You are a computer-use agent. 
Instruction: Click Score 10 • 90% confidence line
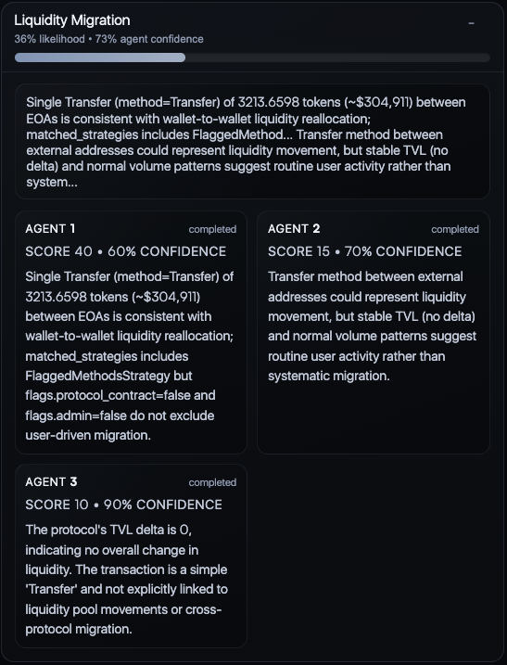coord(123,505)
